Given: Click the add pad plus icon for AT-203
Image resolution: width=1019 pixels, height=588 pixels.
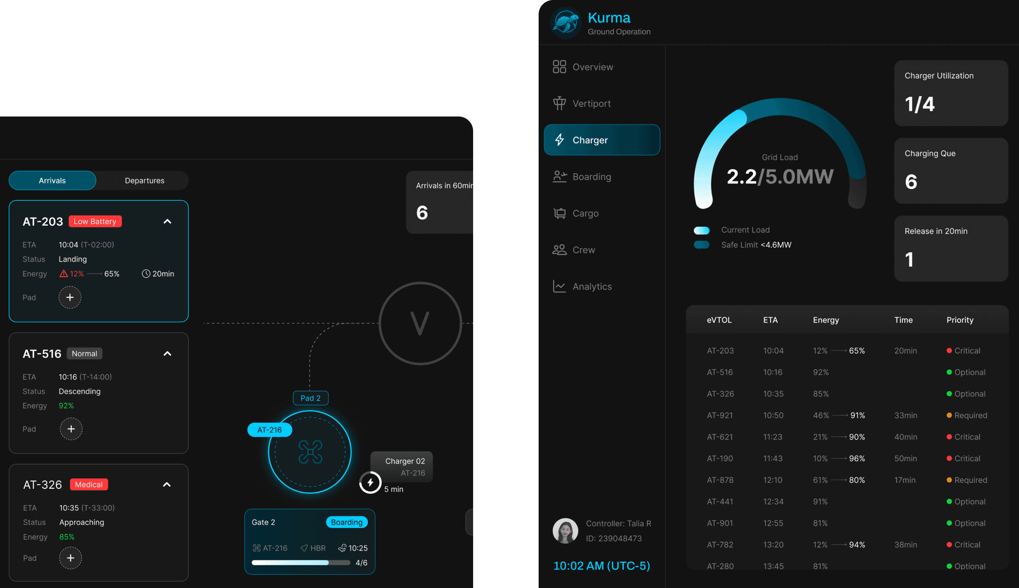Looking at the screenshot, I should point(70,297).
